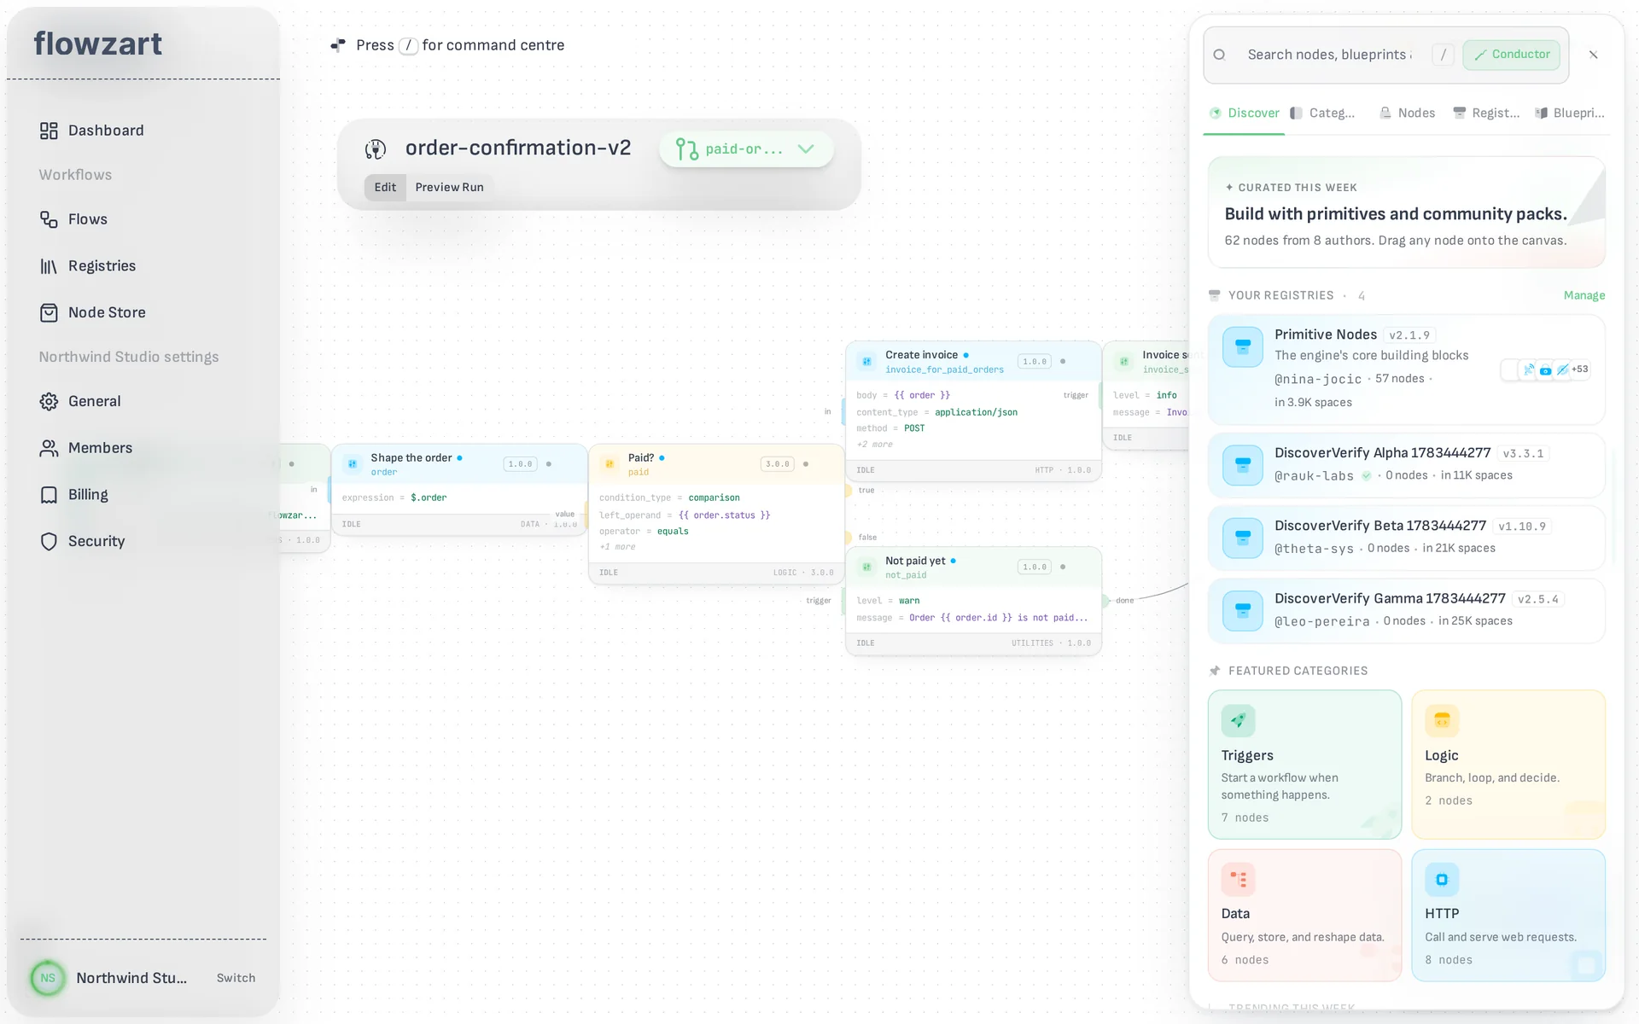Click the Logic category icon
The height and width of the screenshot is (1024, 1639).
1442,721
